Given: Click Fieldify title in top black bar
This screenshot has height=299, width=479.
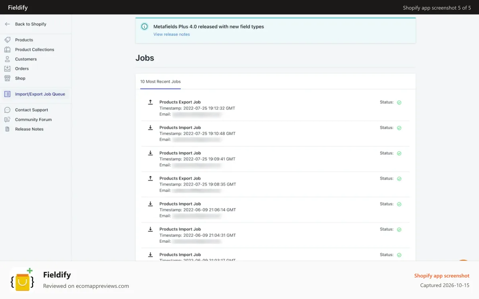Looking at the screenshot, I should [18, 8].
